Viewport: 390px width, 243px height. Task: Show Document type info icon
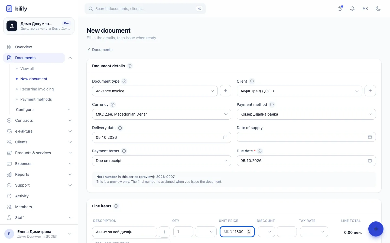click(124, 81)
